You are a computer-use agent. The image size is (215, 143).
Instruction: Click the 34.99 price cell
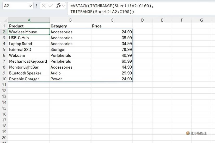[112, 44]
